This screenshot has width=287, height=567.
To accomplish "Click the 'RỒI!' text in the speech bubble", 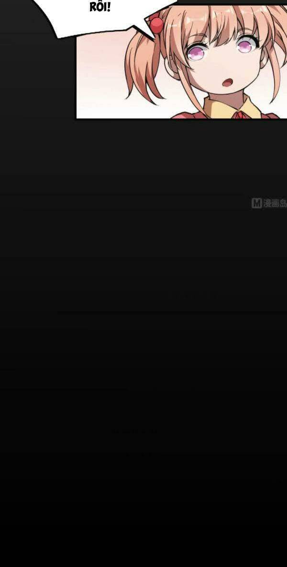I will tap(100, 7).
